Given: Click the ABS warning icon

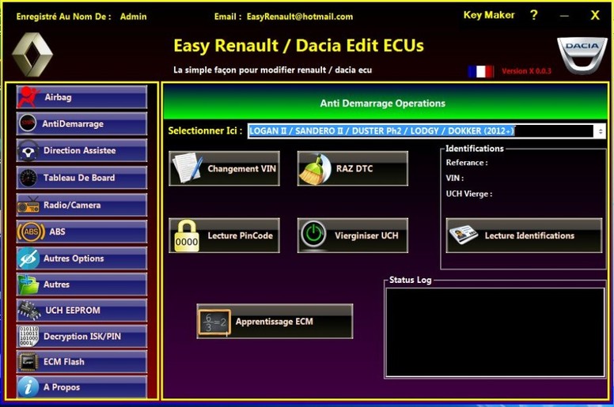Looking at the screenshot, I should pos(31,232).
